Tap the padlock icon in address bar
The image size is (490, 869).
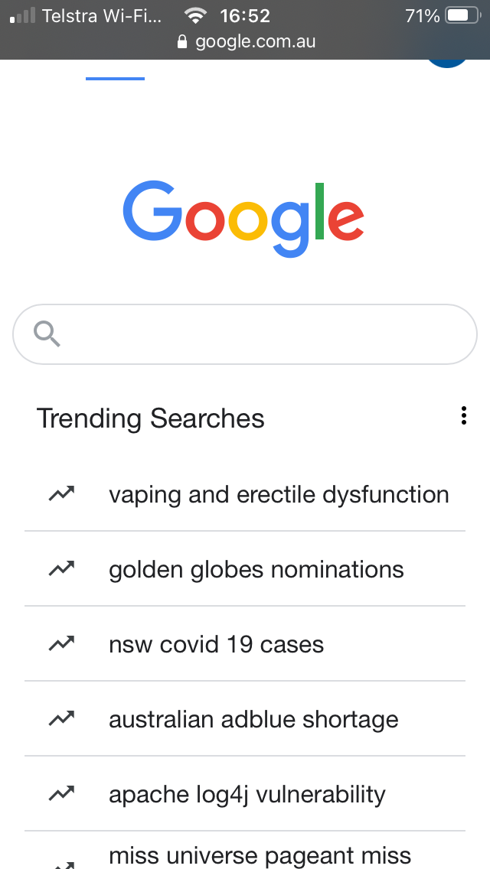[x=182, y=41]
